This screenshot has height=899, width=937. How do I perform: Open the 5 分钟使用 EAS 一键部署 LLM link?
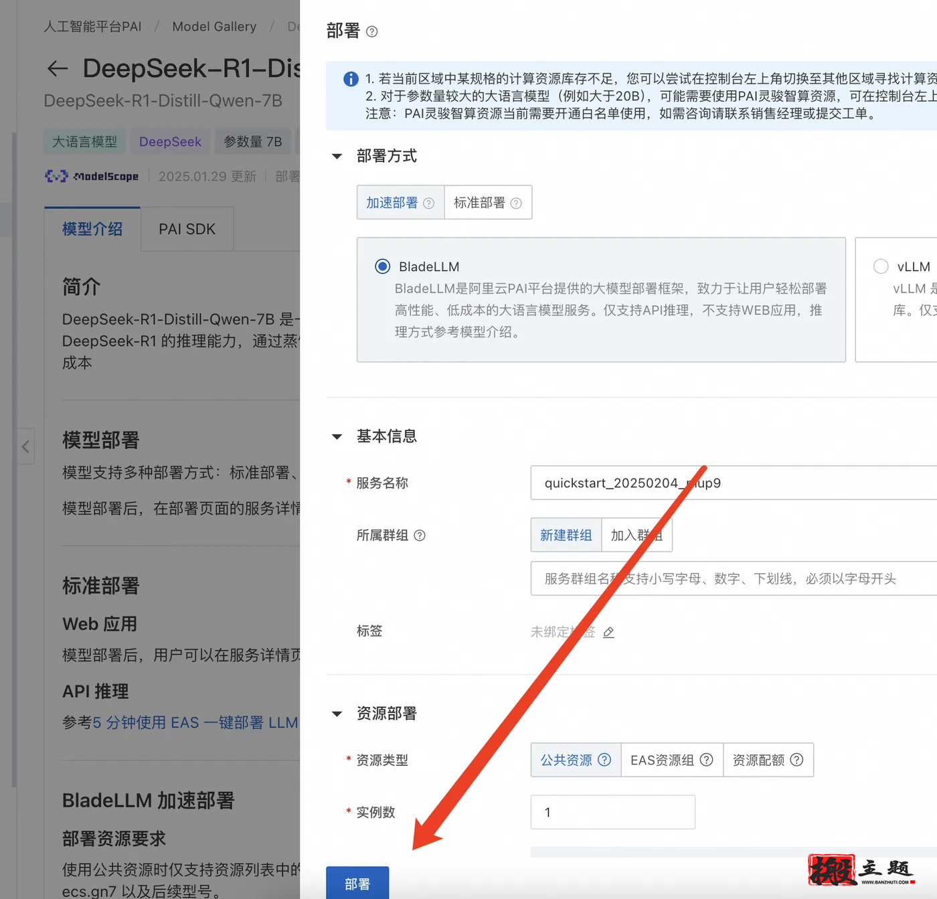click(195, 723)
